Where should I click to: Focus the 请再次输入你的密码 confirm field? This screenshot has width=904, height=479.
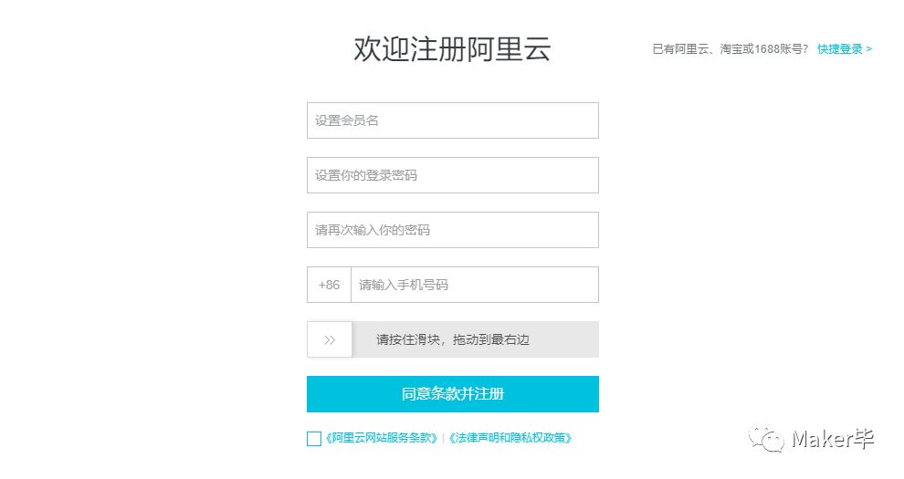[x=453, y=230]
